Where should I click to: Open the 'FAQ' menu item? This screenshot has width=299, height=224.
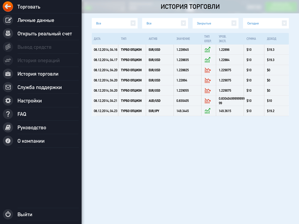point(22,114)
